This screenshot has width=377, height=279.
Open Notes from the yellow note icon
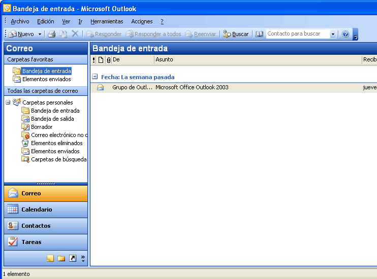pyautogui.click(x=50, y=258)
